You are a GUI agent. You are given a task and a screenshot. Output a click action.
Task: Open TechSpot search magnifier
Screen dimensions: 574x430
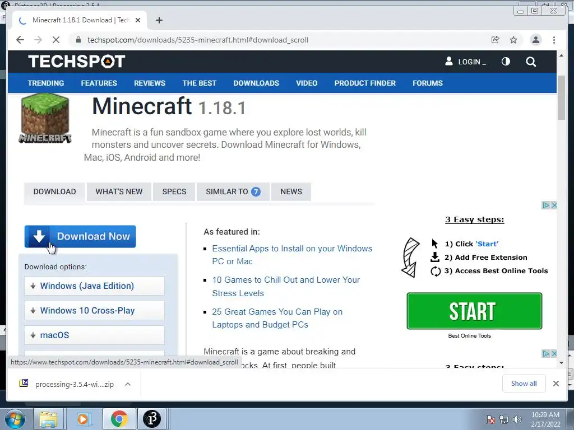[x=531, y=62]
